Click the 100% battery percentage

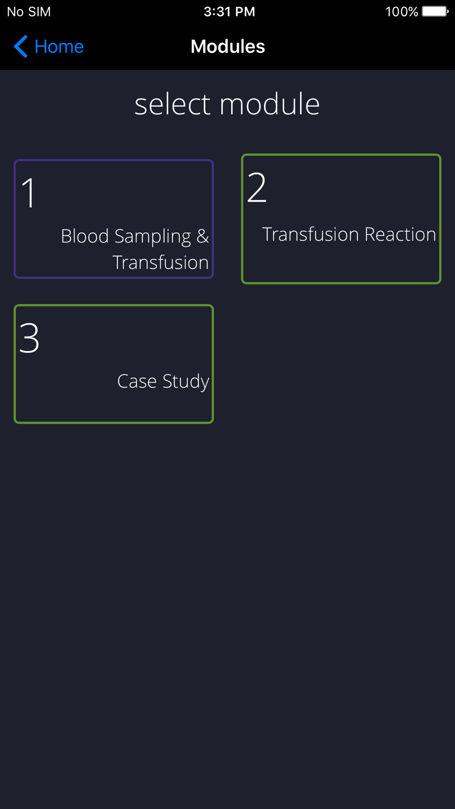[401, 11]
